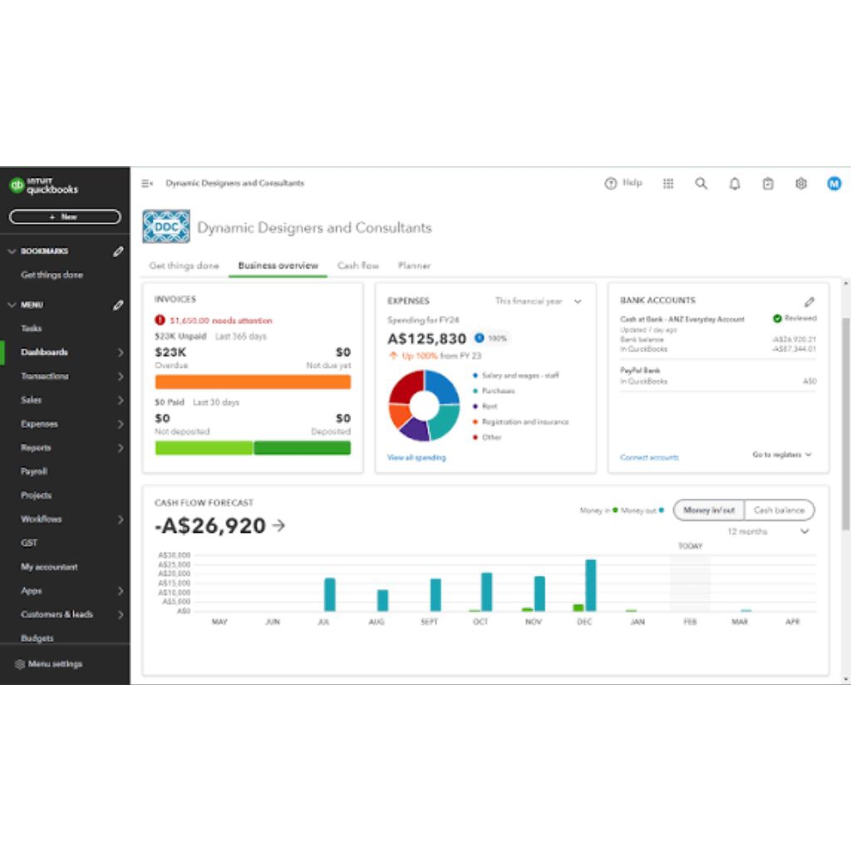Open the apps grid icon
This screenshot has width=851, height=851.
667,184
